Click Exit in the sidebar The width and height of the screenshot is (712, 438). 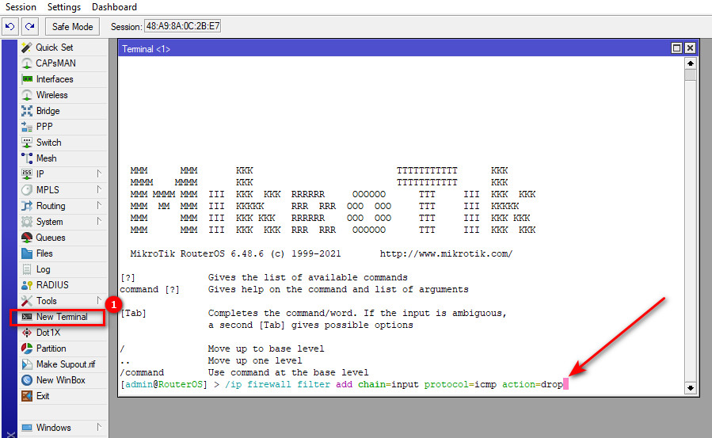43,396
